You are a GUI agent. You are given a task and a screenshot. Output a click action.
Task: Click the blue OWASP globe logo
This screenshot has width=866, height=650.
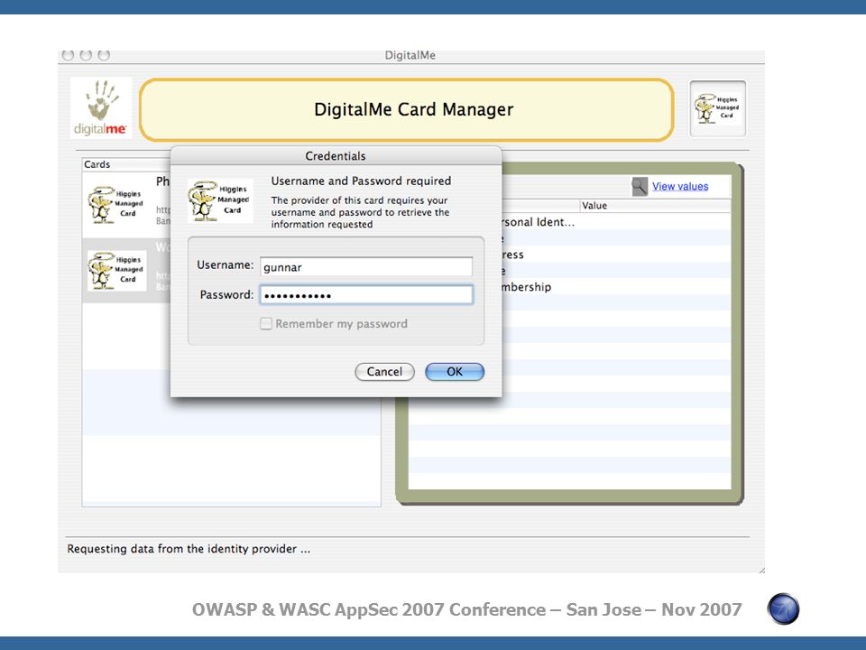coord(783,609)
